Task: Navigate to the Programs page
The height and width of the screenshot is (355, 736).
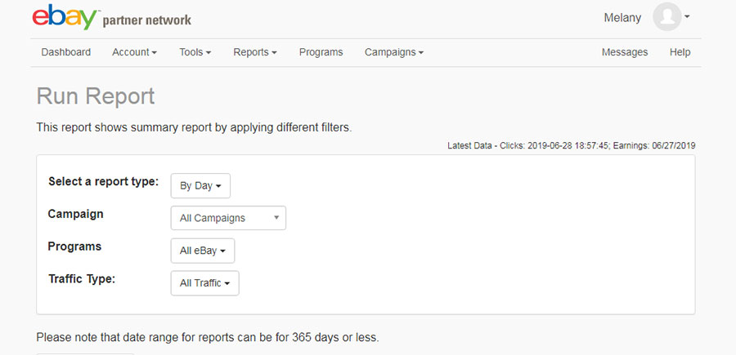Action: tap(321, 52)
